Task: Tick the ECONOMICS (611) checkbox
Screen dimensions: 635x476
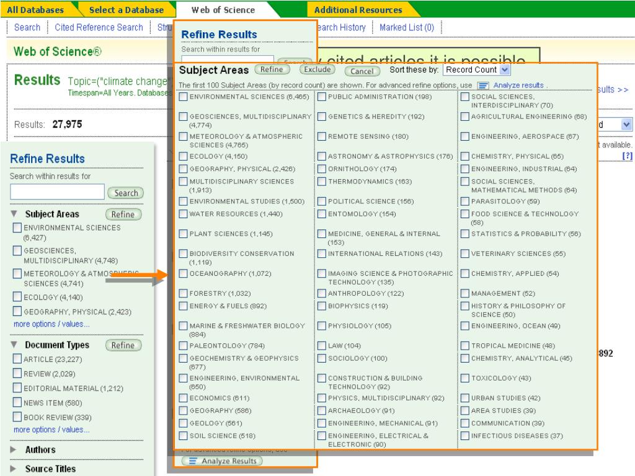Action: tap(184, 399)
